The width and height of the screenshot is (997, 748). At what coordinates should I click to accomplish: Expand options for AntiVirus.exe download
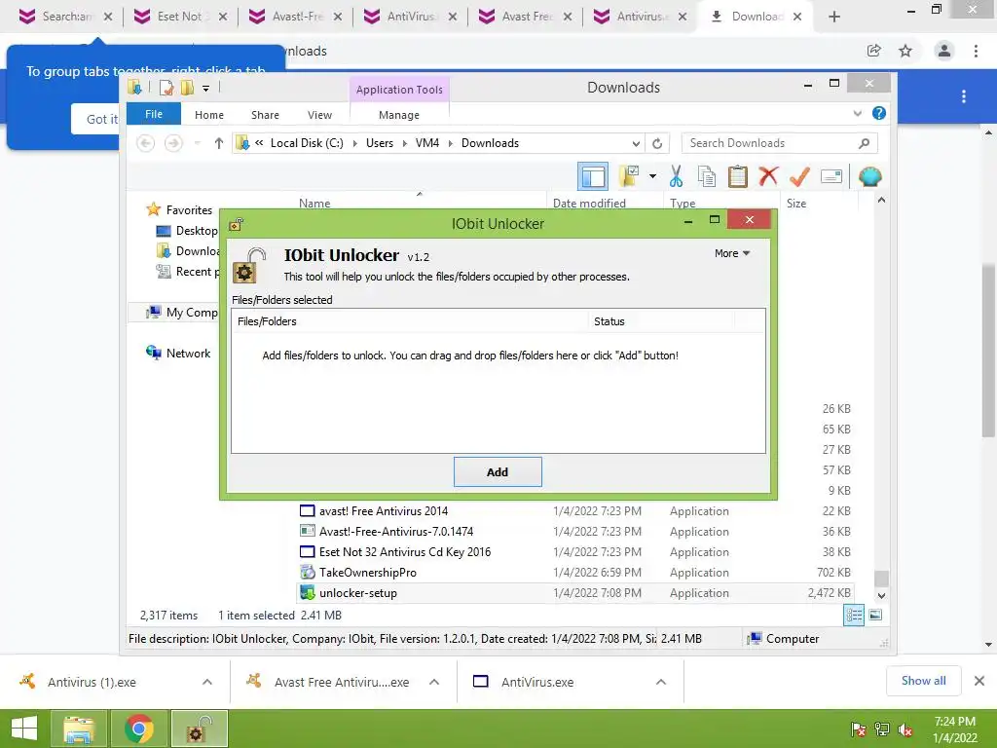[661, 682]
